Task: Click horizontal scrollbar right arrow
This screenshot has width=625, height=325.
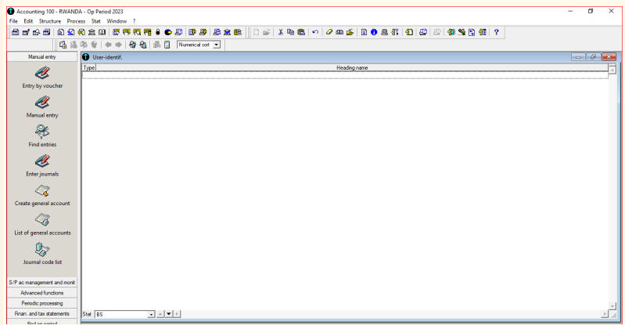Action: pos(605,314)
